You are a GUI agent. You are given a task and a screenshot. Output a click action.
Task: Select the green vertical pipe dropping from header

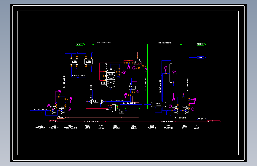click(x=148, y=76)
